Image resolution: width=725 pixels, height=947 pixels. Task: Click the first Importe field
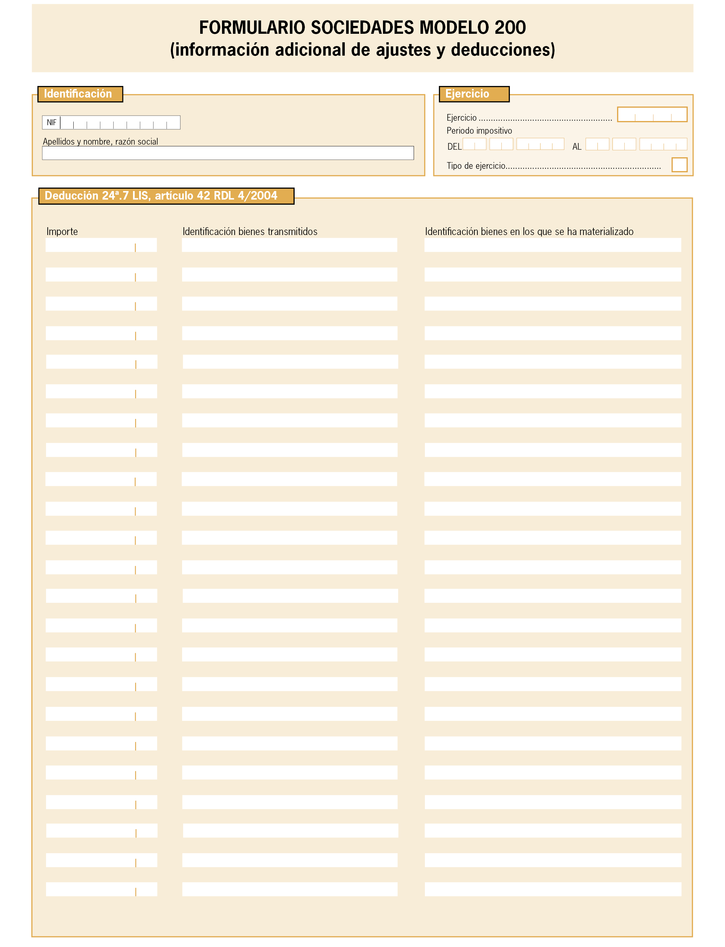[x=101, y=245]
